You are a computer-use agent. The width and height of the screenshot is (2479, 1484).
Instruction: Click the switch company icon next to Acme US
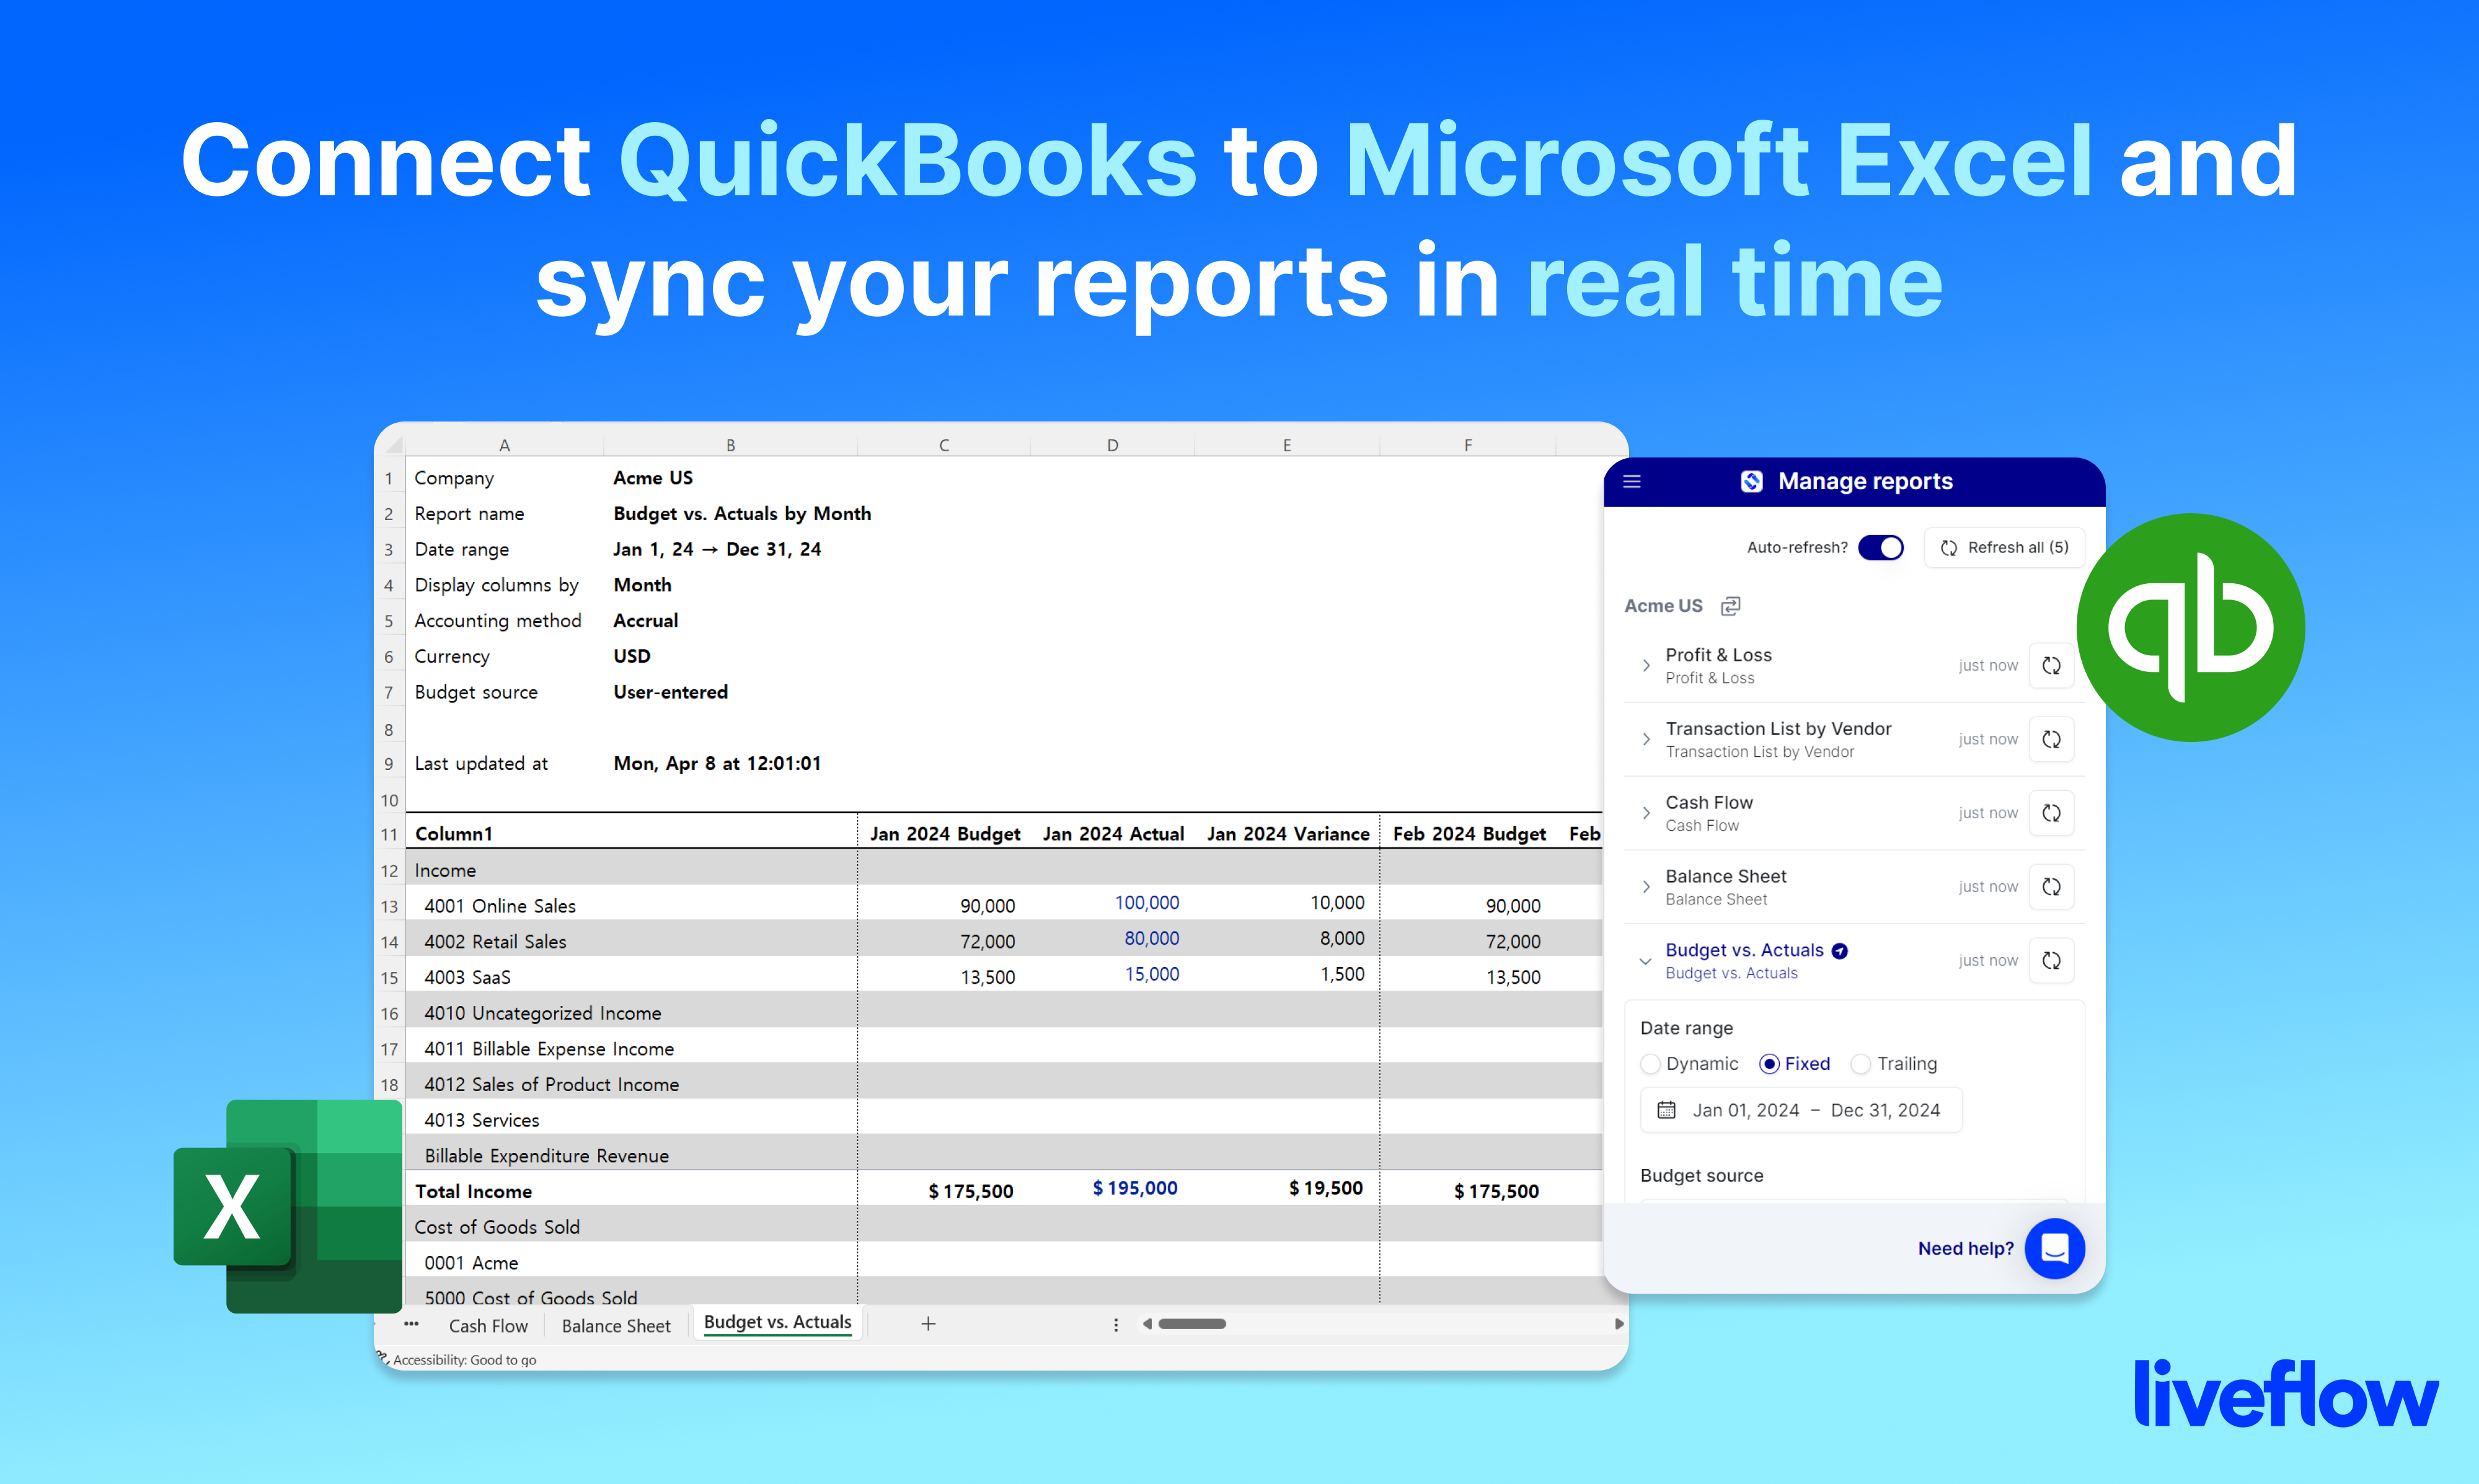(x=1731, y=606)
